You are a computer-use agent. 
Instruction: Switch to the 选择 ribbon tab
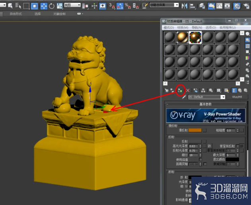tap(38, 14)
